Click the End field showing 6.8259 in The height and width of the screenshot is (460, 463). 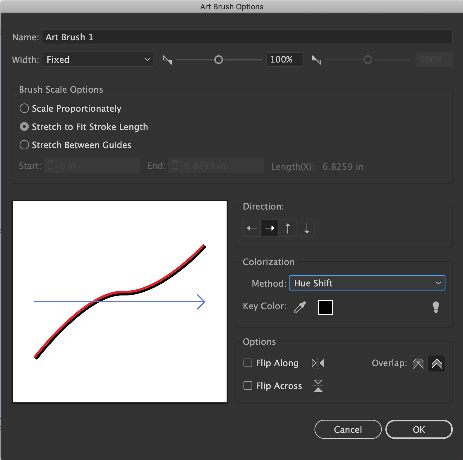(223, 165)
